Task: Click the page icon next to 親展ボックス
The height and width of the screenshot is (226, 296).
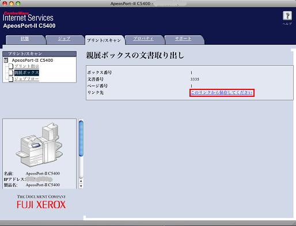Action: point(11,73)
